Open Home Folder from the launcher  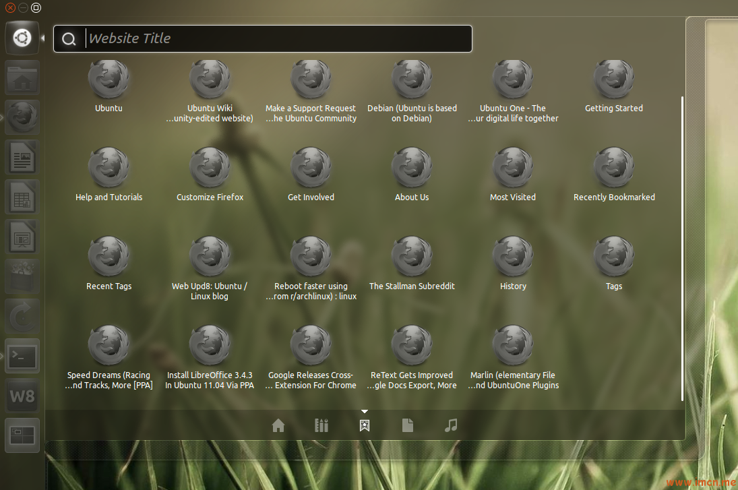(x=22, y=79)
